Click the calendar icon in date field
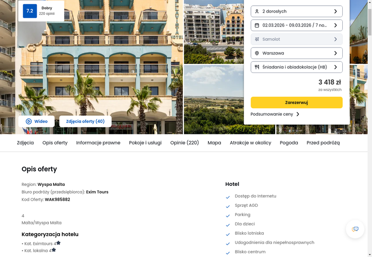Viewport: 372px width, 257px height. [257, 26]
